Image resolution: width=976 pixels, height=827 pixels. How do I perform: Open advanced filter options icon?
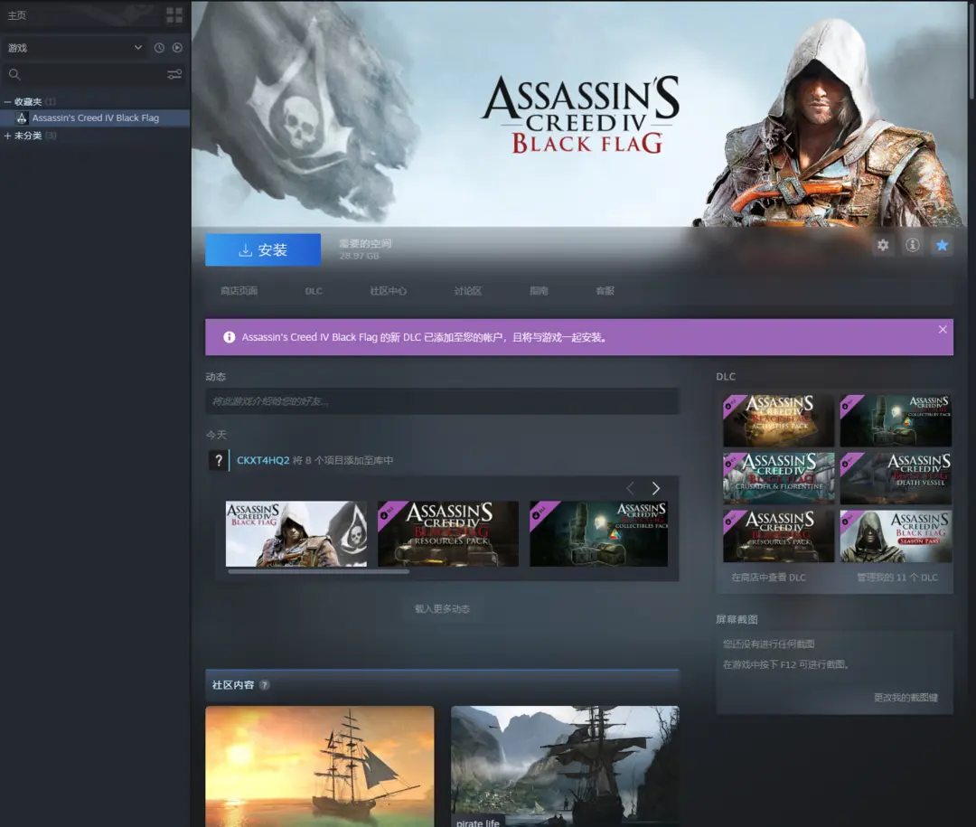pos(174,75)
